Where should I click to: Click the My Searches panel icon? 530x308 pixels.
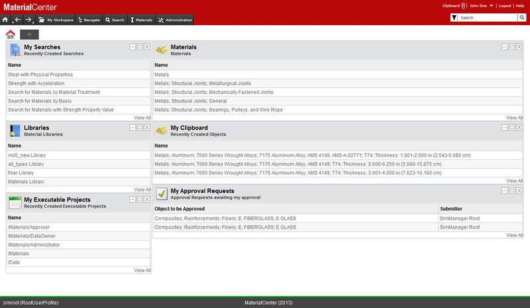tap(15, 50)
